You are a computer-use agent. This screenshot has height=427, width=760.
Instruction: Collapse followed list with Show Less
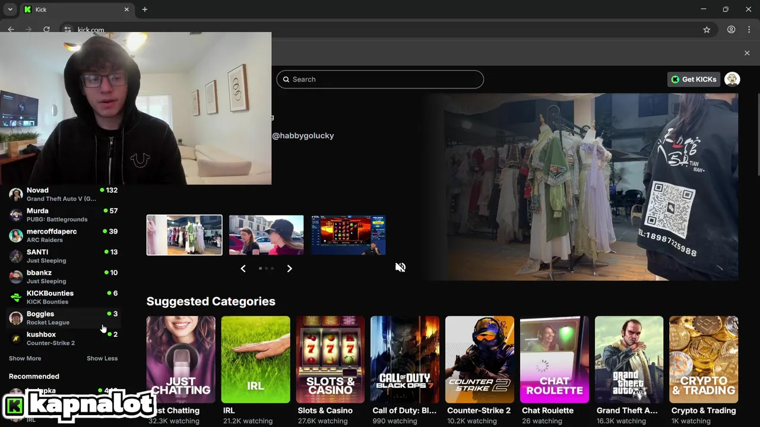pos(102,358)
